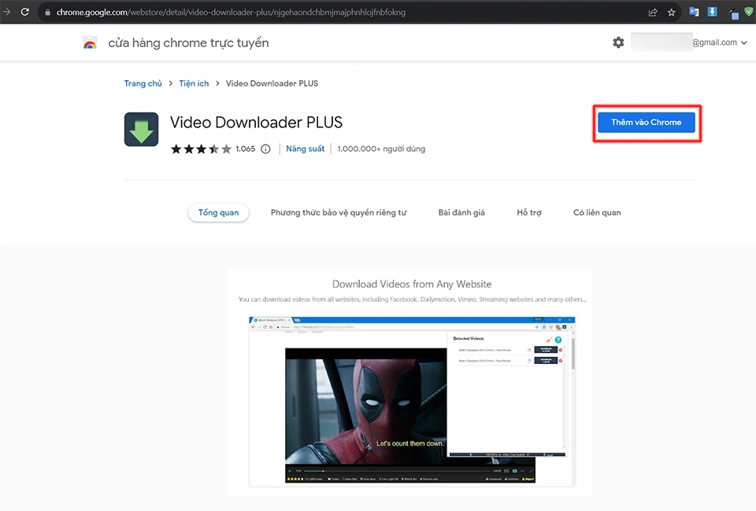Open the Google Translate extension icon
The height and width of the screenshot is (511, 756).
tap(694, 13)
